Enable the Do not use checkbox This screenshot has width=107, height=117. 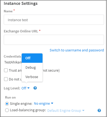[6, 79]
